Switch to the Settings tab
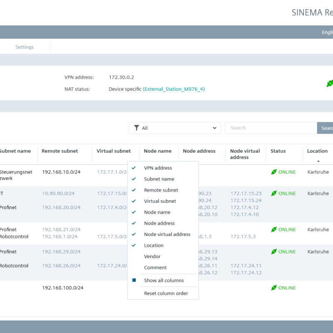 pyautogui.click(x=25, y=47)
